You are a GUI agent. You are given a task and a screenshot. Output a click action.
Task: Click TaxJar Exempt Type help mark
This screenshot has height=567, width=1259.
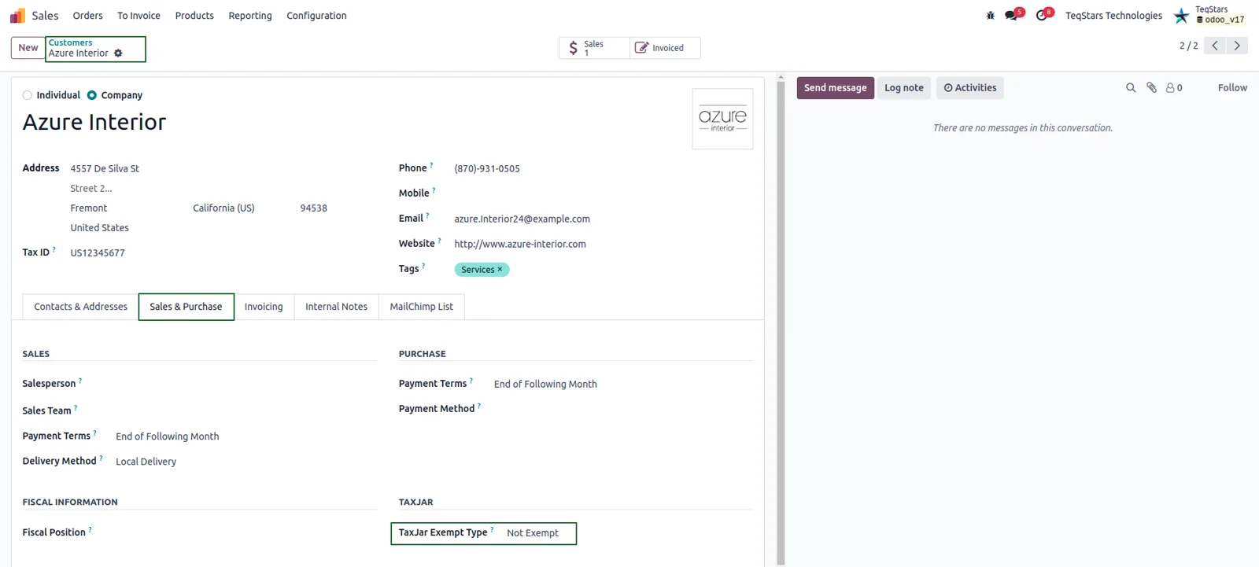pyautogui.click(x=492, y=529)
